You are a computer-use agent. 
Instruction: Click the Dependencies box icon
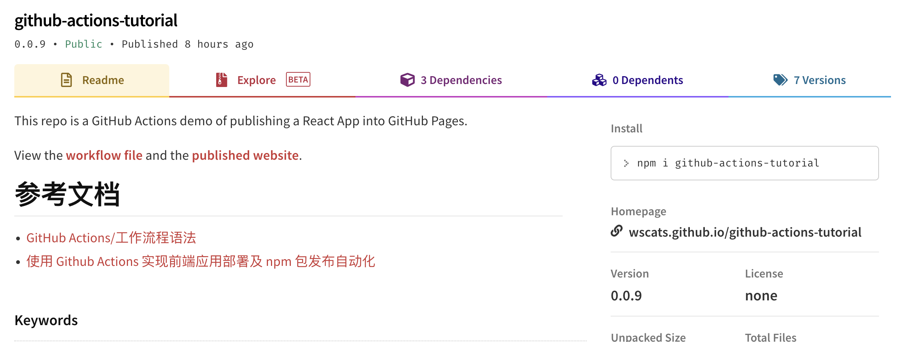click(x=407, y=80)
